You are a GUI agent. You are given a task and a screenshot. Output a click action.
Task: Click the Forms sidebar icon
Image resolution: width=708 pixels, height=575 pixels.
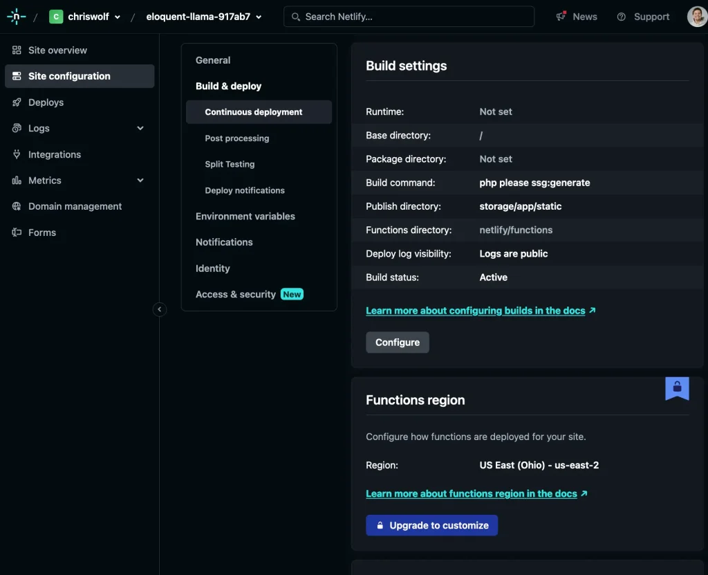(x=17, y=232)
